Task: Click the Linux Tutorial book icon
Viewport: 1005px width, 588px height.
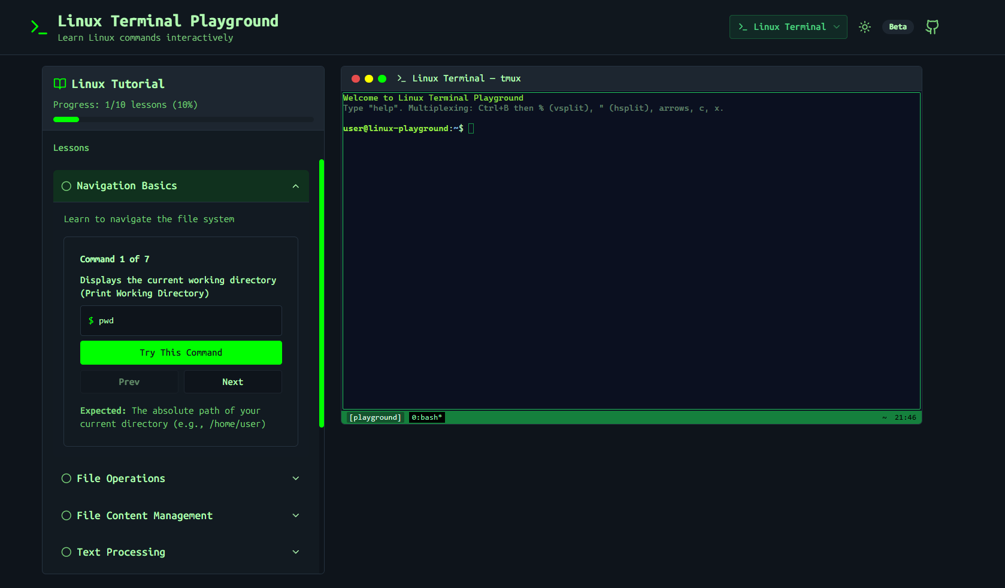Action: point(60,84)
